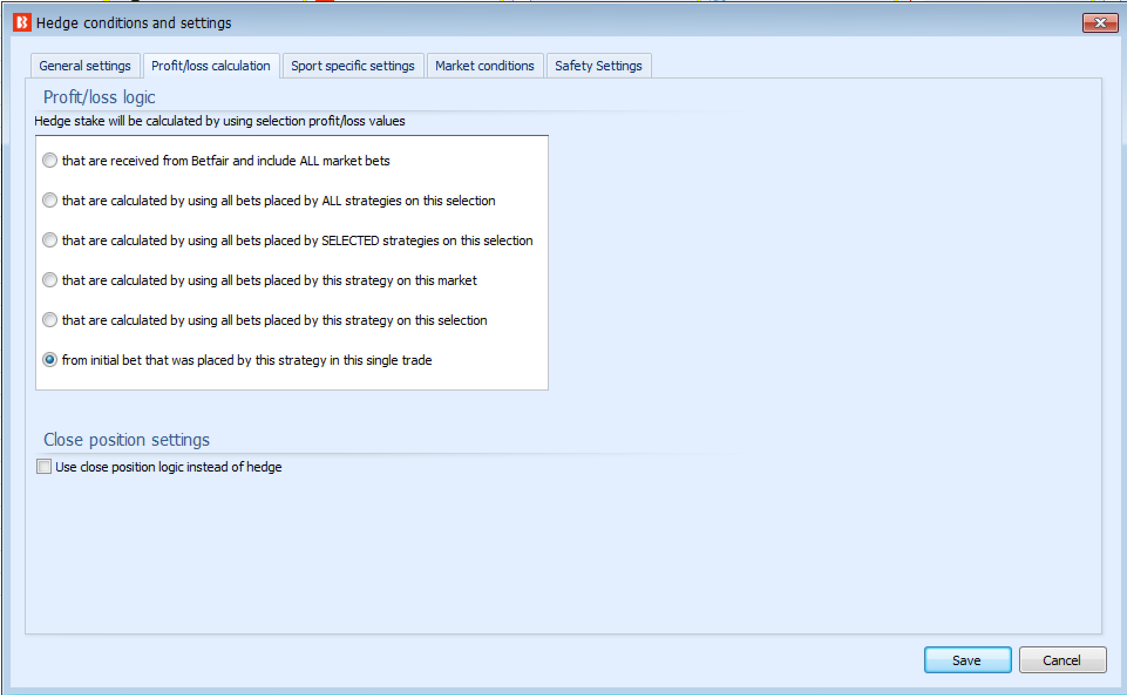Click the hedge stake description text

coord(220,121)
